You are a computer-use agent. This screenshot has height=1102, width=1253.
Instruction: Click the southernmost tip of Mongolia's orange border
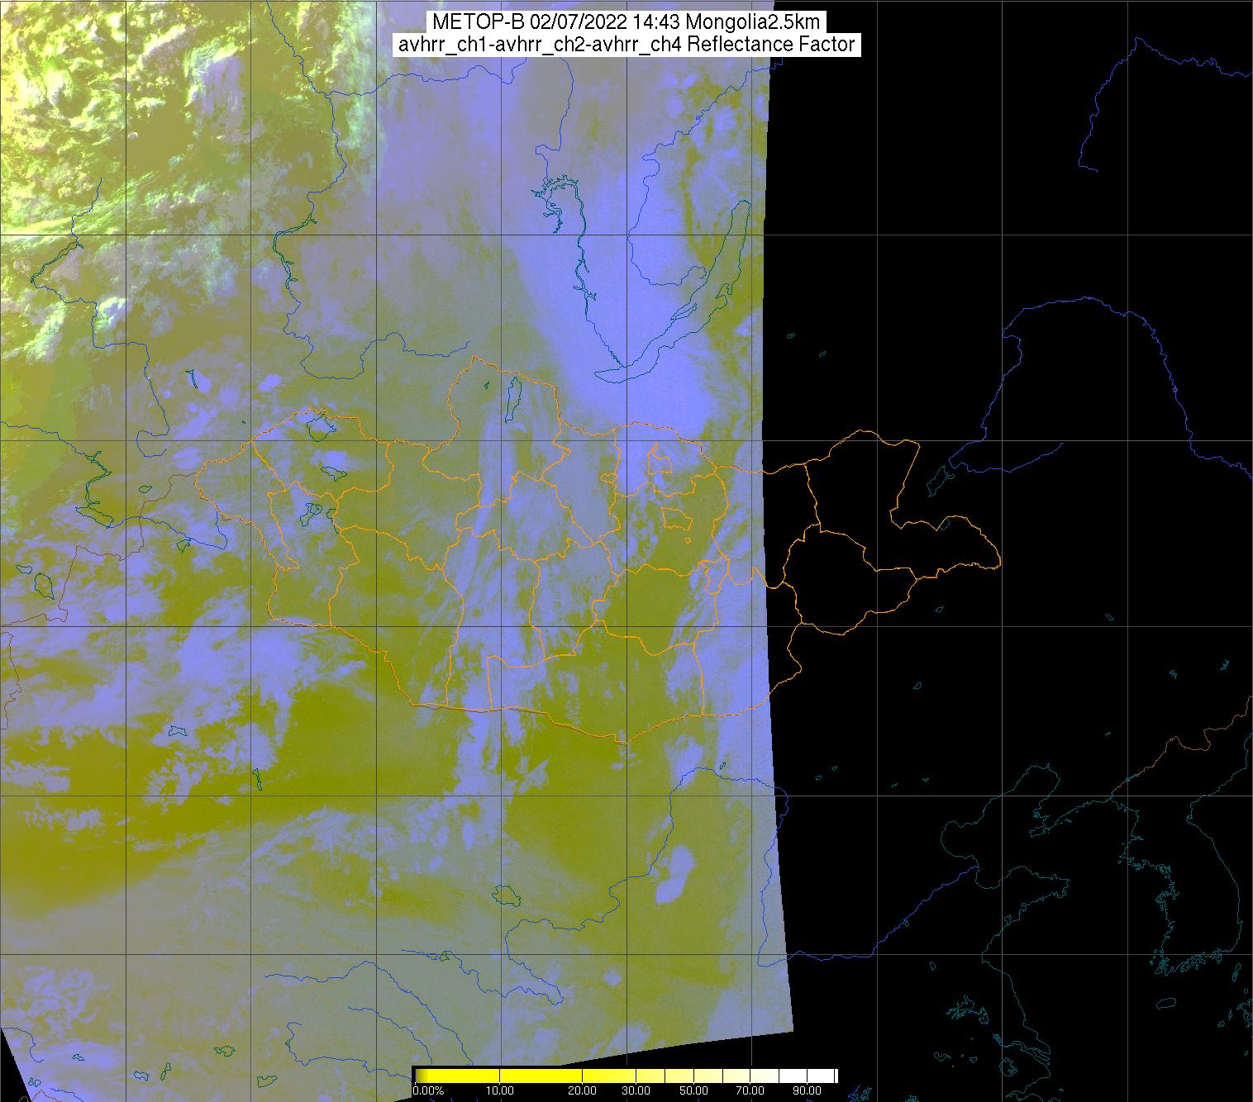coord(626,741)
